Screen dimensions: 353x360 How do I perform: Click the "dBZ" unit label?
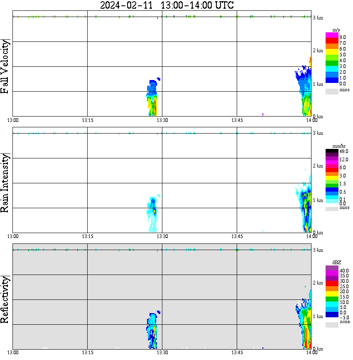pyautogui.click(x=337, y=262)
